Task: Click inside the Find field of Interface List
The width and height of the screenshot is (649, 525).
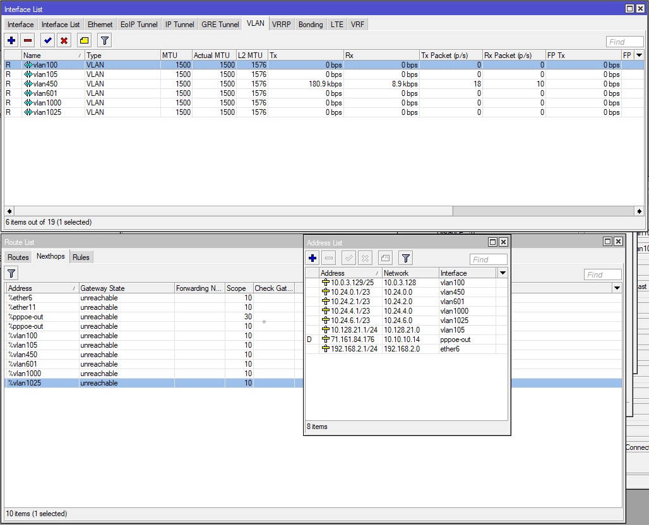Action: click(624, 42)
